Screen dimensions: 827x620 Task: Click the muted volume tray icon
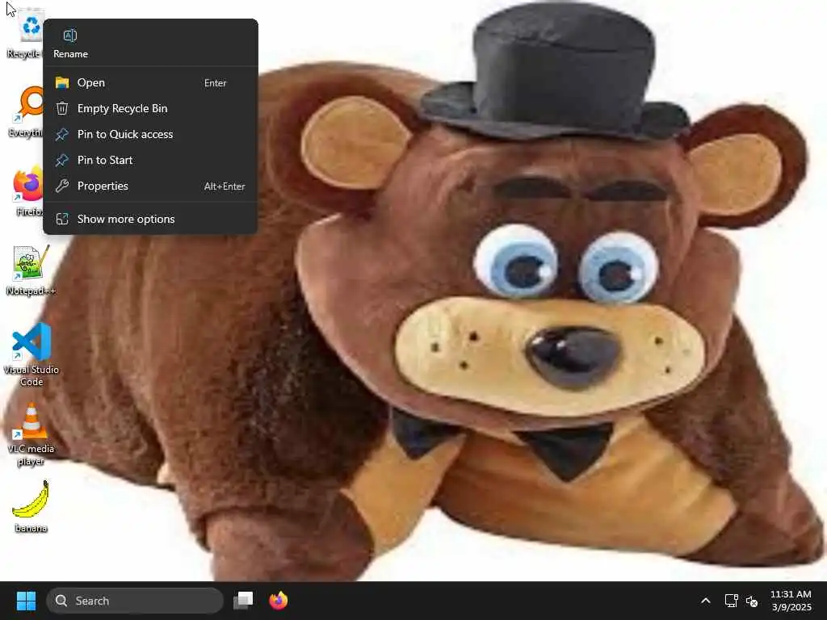[x=752, y=601]
